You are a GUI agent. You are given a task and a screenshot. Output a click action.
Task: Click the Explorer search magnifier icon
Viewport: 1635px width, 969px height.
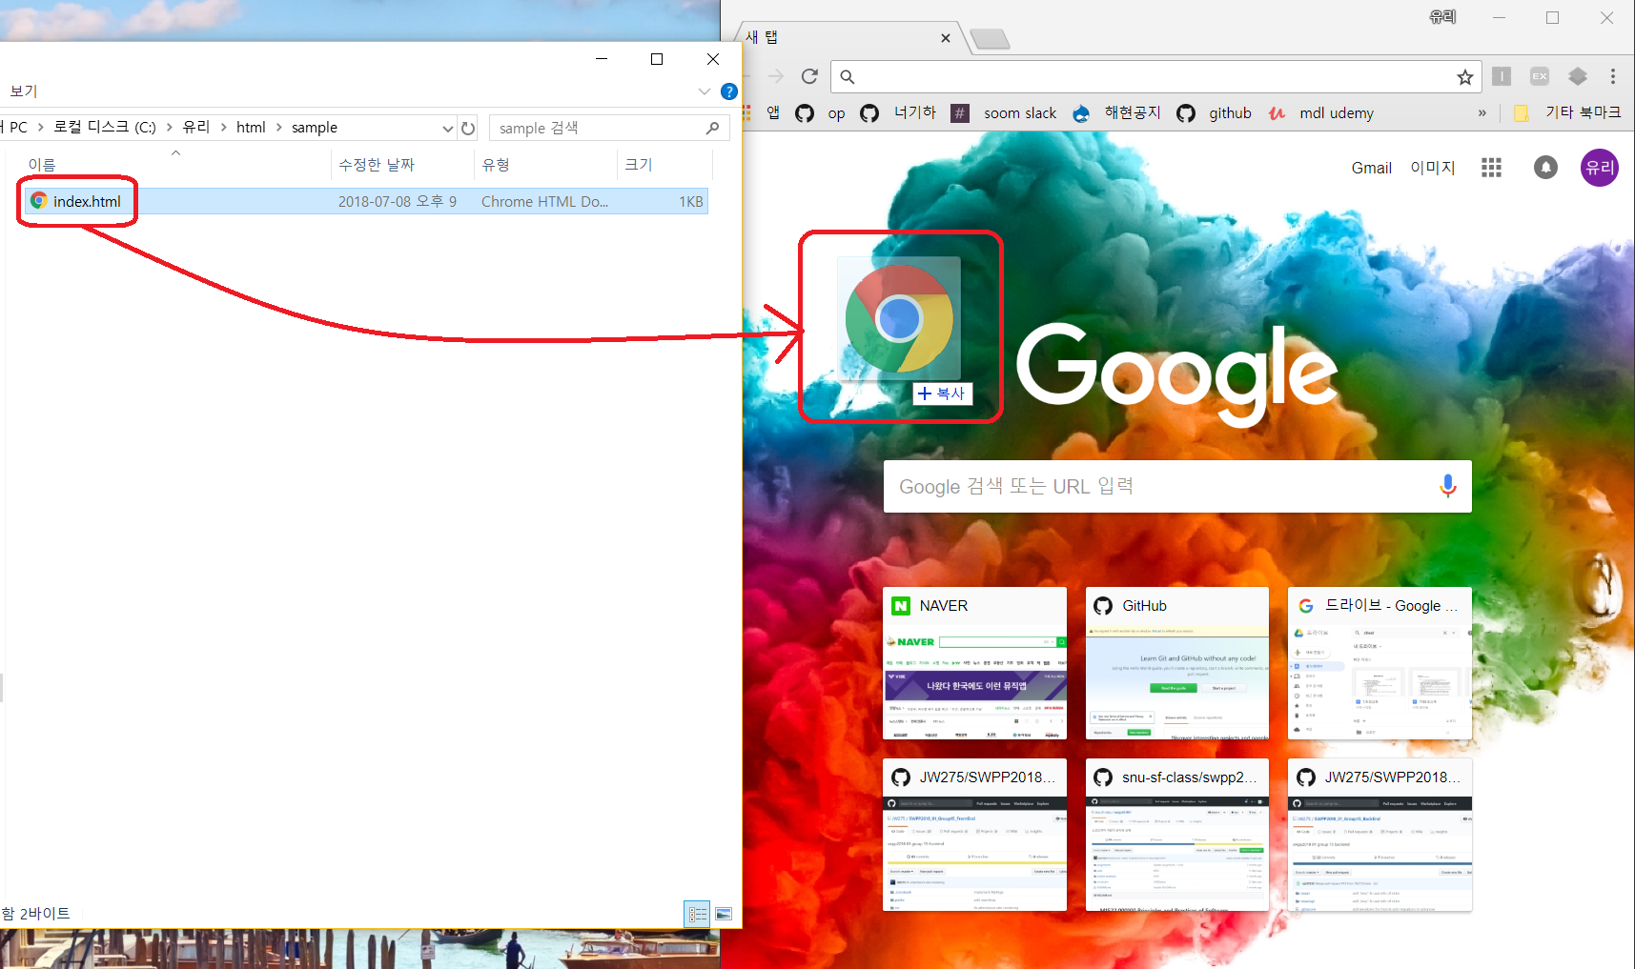pos(712,128)
